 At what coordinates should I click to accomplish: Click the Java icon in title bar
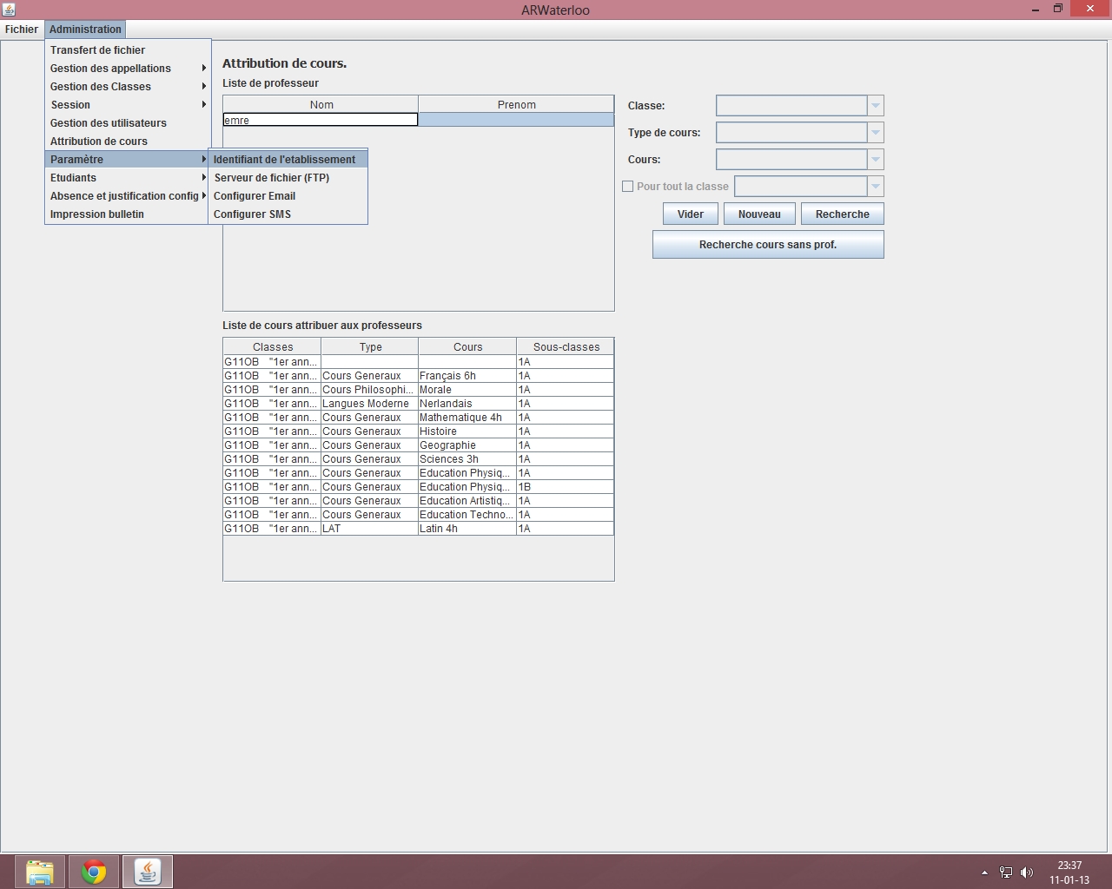pyautogui.click(x=9, y=10)
